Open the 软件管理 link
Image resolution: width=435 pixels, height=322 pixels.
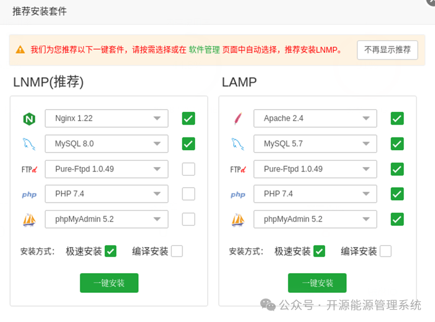pos(204,50)
